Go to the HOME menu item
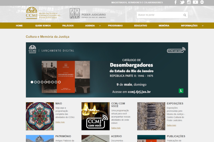 pyautogui.click(x=19, y=26)
